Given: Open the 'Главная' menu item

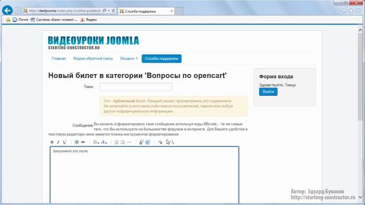Looking at the screenshot, I should tap(59, 59).
